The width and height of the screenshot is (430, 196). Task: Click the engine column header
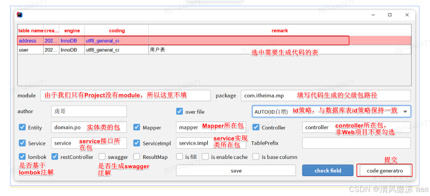tap(72, 30)
